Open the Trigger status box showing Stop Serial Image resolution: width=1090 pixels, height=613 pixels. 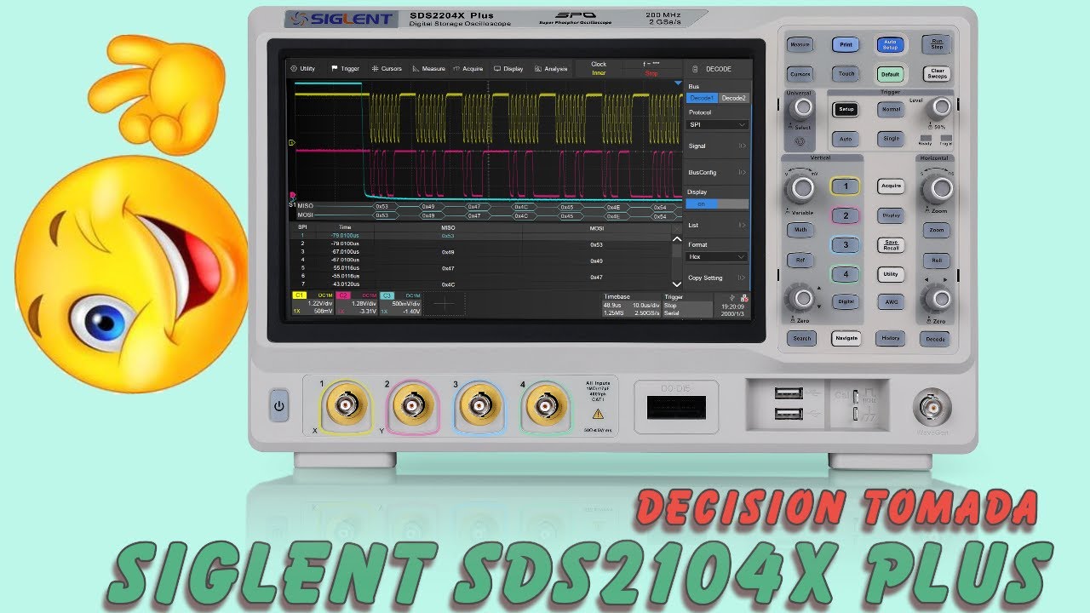tap(686, 304)
